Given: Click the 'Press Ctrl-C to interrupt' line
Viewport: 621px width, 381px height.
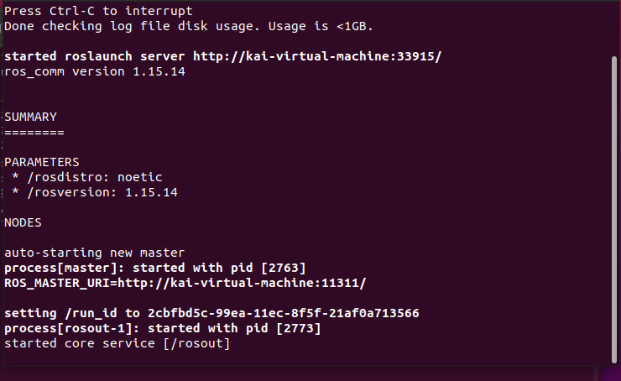Looking at the screenshot, I should [99, 11].
